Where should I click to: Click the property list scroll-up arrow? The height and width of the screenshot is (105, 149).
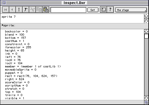coord(146,32)
